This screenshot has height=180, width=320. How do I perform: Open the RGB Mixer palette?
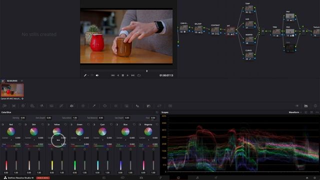[x=42, y=106]
